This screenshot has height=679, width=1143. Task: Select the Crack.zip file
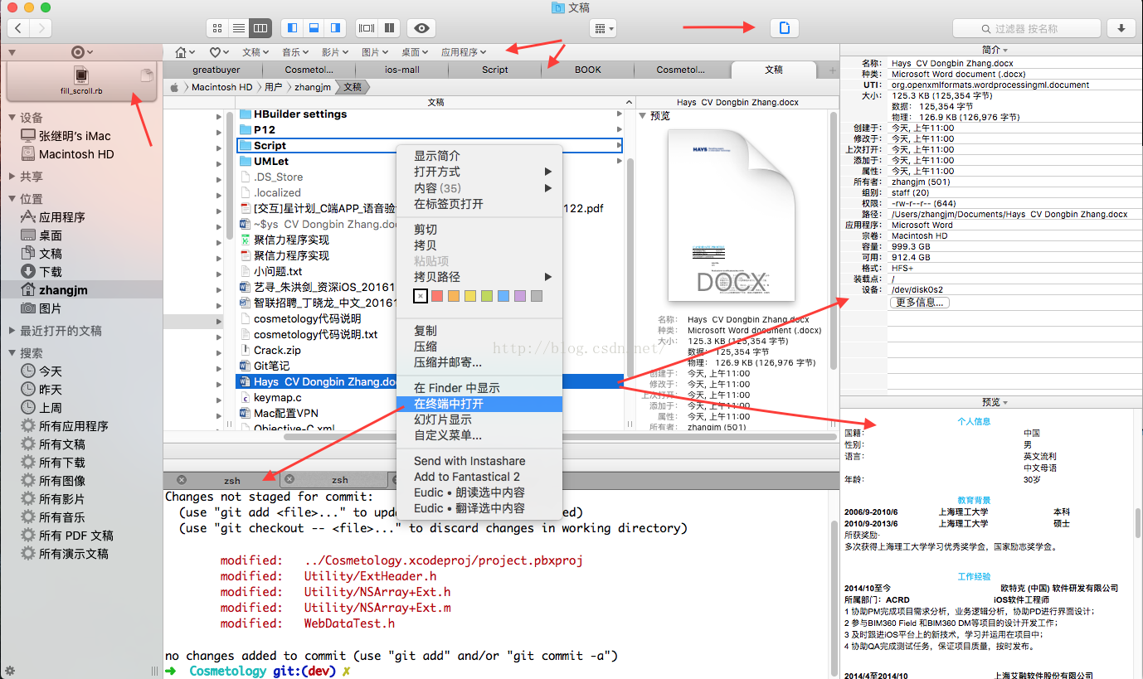(277, 350)
